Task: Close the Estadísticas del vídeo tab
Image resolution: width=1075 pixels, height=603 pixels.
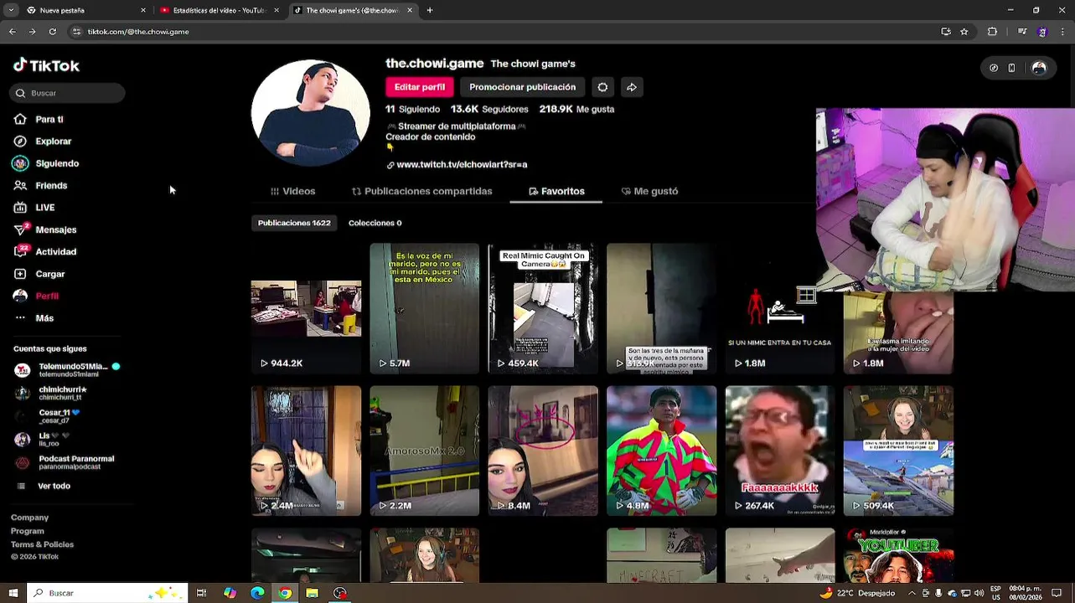Action: (x=277, y=10)
